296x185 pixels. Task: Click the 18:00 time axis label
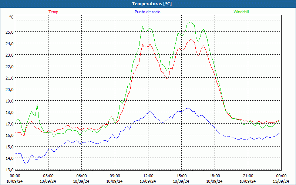[215, 176]
